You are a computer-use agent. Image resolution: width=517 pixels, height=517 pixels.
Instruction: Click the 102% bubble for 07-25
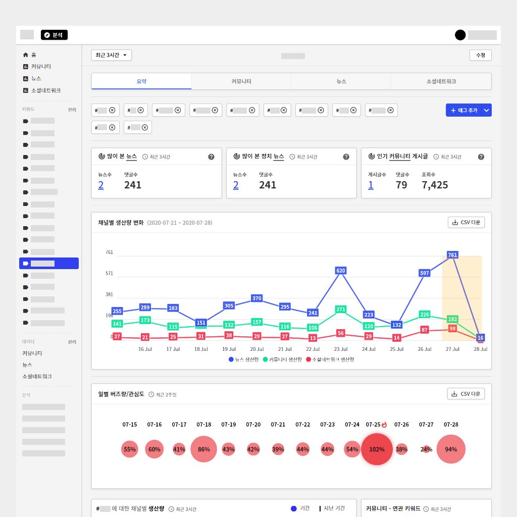377,449
